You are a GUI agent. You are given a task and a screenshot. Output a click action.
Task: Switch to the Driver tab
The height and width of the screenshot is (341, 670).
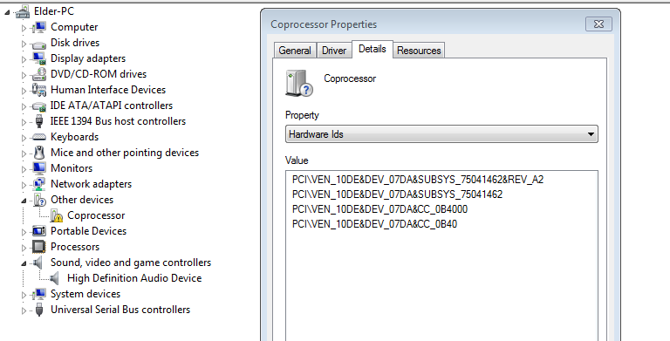pos(334,51)
